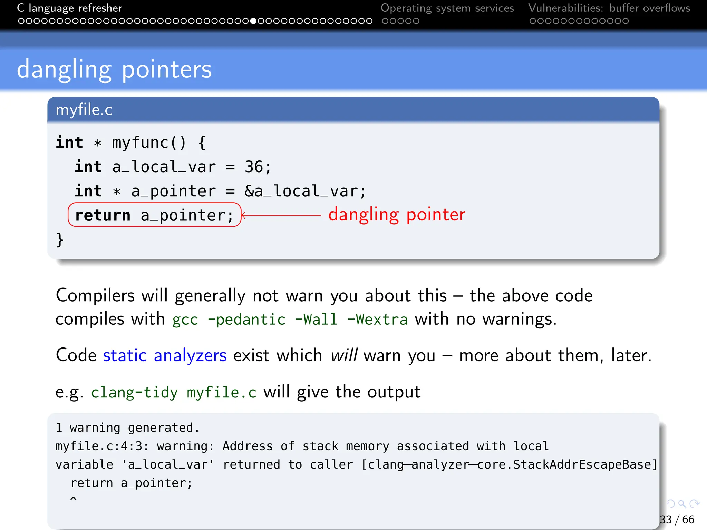Screen dimensions: 707x530
Task: Go to 'Vulnerabilities: buffer overflows' section
Action: pos(609,8)
